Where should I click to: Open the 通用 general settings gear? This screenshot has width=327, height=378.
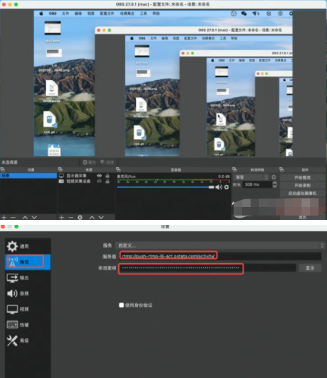pos(12,246)
